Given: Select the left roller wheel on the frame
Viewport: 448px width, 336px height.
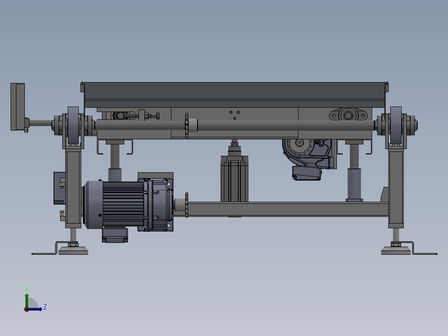Looking at the screenshot, I should 73,125.
